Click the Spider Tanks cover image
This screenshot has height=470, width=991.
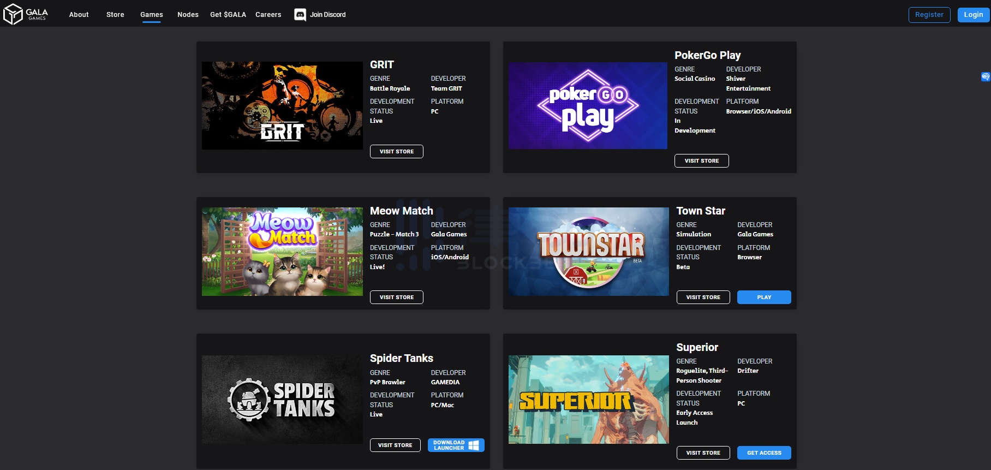coord(282,400)
